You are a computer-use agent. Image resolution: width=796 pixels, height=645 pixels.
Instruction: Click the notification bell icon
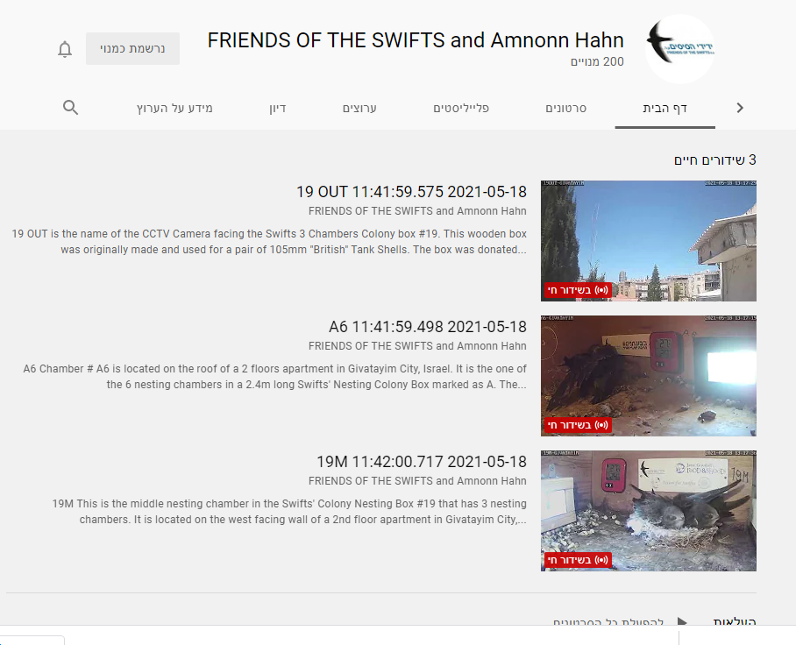65,49
